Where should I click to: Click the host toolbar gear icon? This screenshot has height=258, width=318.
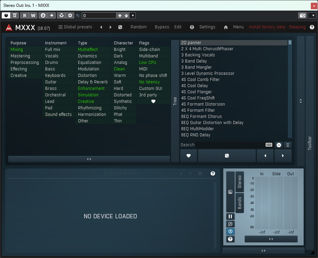point(70,16)
